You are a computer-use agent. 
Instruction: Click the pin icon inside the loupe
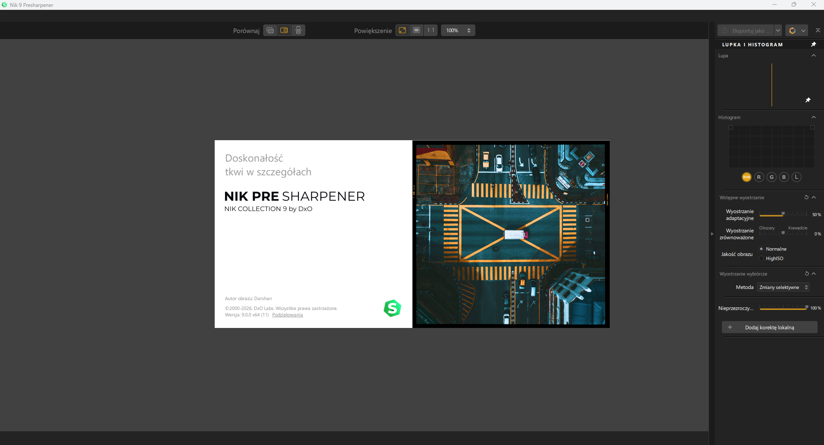(x=808, y=100)
